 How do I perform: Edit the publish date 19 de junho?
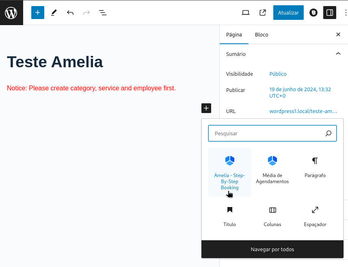pyautogui.click(x=300, y=92)
